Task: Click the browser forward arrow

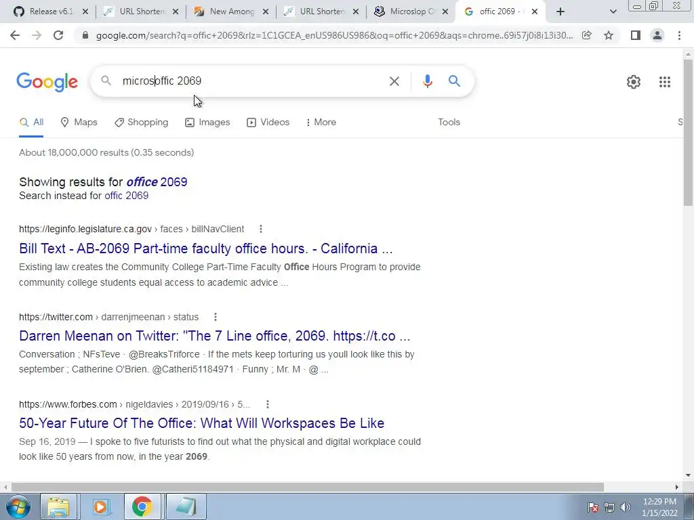Action: point(37,35)
